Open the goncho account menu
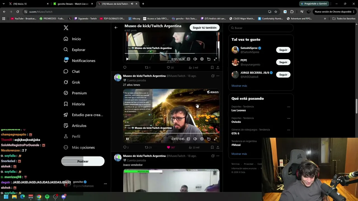Image resolution: width=358 pixels, height=201 pixels. tap(105, 184)
